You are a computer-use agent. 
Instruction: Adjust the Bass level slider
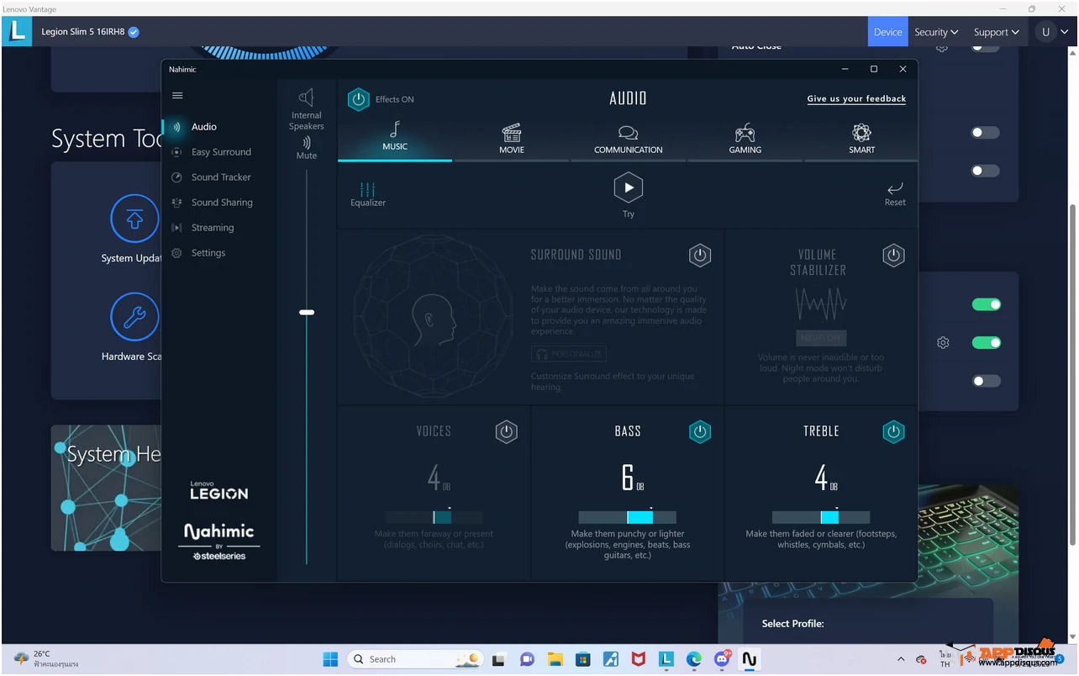pos(628,517)
